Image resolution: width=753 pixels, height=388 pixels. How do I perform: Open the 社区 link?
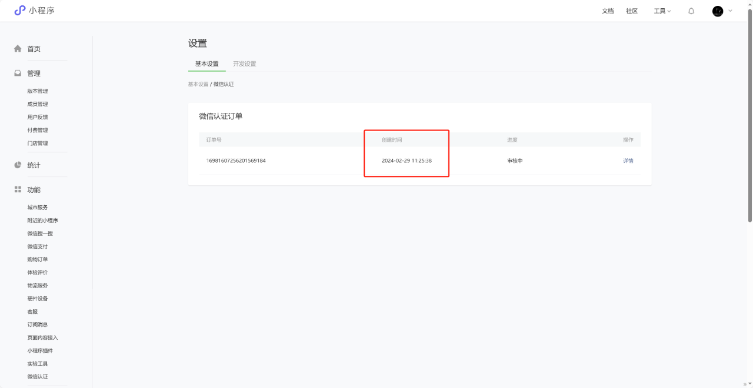(632, 11)
